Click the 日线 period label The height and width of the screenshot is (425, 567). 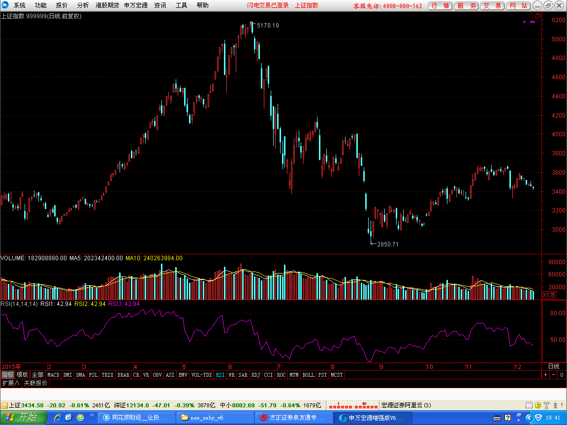click(x=554, y=366)
